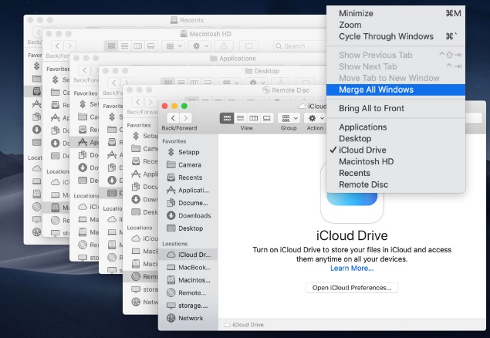Screen dimensions: 490x338
Task: Open Downloads in iCloud window sidebar
Action: pos(188,216)
